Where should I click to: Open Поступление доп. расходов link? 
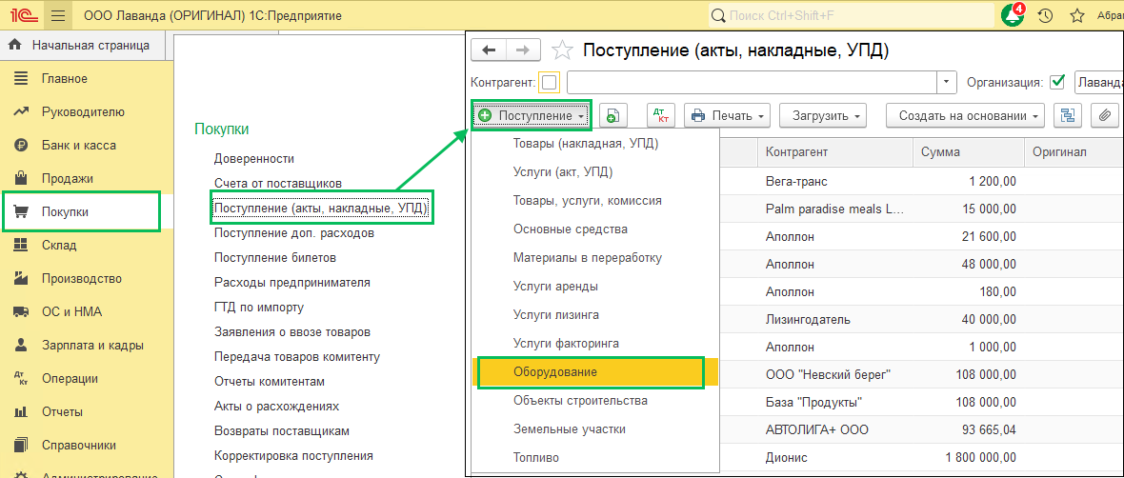(x=294, y=233)
